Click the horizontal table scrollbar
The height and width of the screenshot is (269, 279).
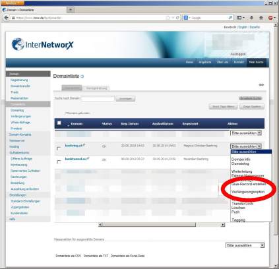(162, 225)
